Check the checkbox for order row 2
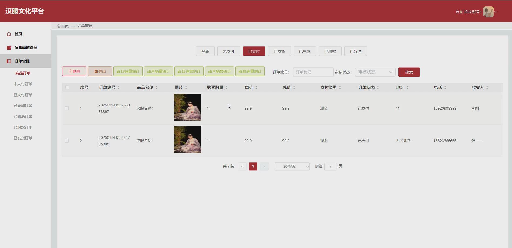This screenshot has width=512, height=248. 67,140
